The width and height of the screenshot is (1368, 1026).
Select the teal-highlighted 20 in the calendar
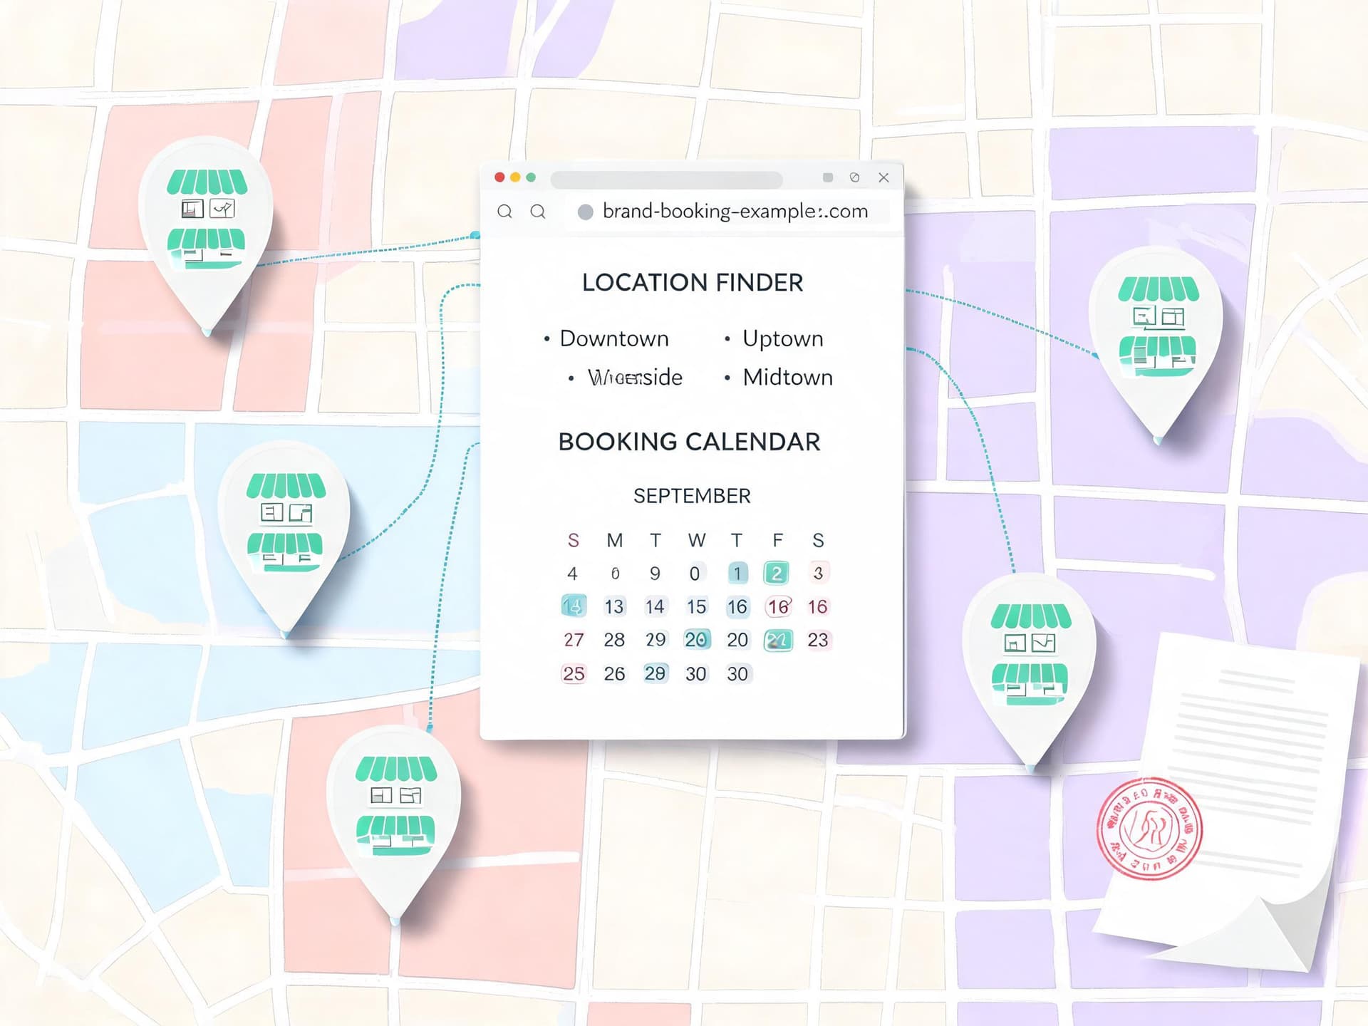click(x=696, y=639)
